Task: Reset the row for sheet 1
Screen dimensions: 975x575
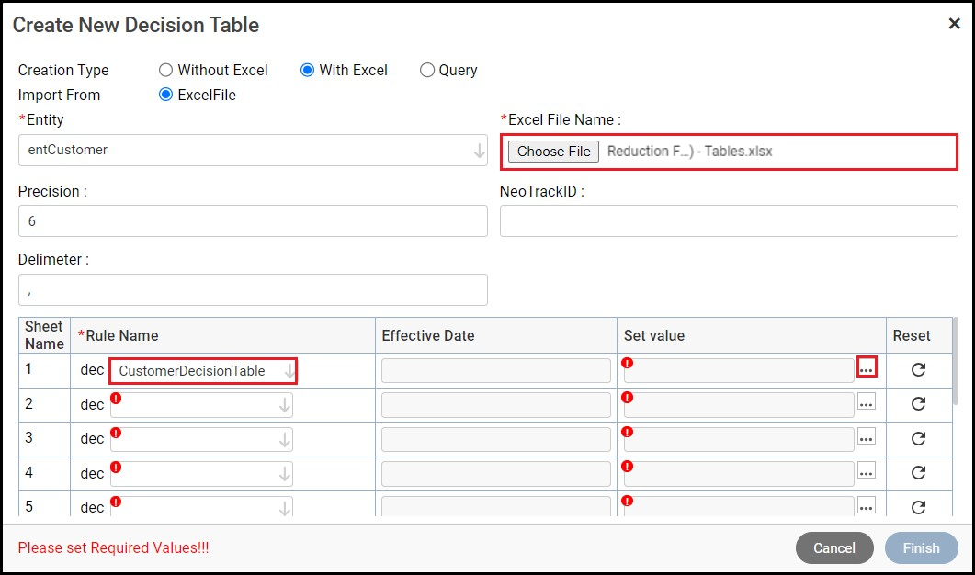Action: (x=917, y=369)
